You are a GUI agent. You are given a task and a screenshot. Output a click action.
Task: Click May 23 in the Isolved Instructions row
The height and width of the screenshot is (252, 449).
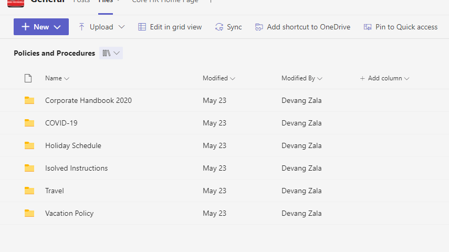pyautogui.click(x=214, y=169)
